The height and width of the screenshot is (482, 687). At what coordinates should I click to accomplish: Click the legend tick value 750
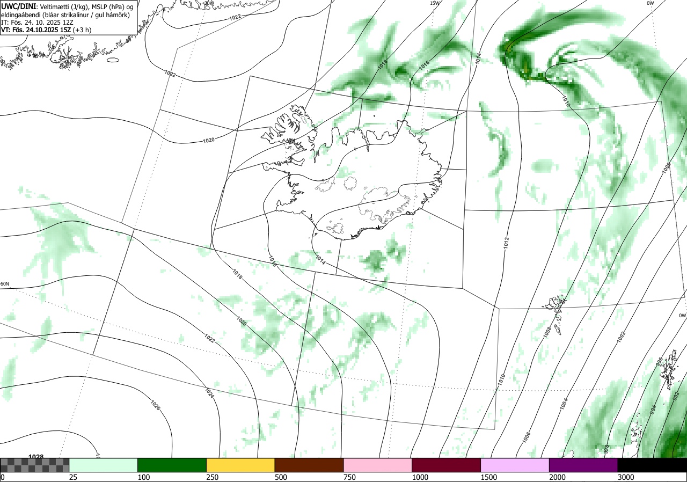click(350, 477)
